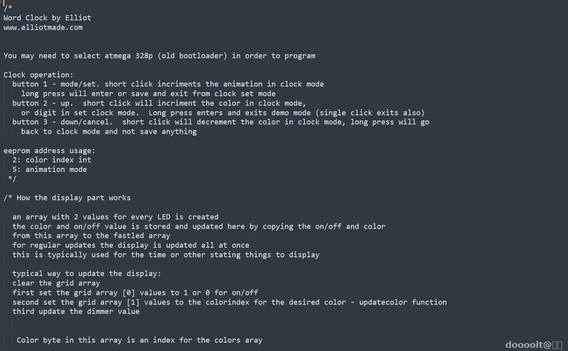Image resolution: width=568 pixels, height=351 pixels.
Task: Click the 'typical way to update the display:' line
Action: [x=87, y=274]
